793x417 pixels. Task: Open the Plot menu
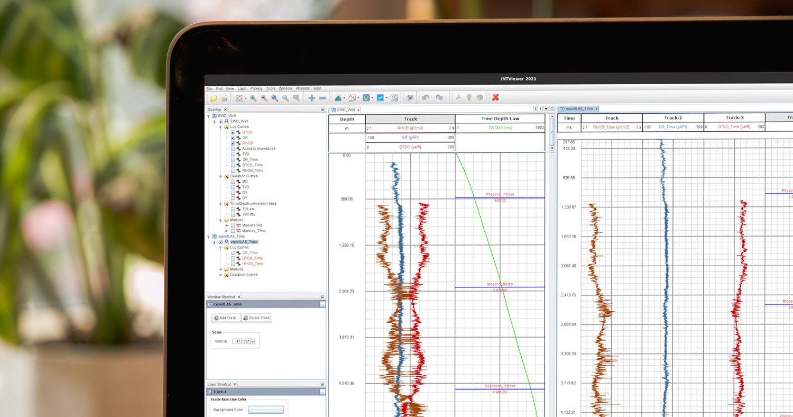pyautogui.click(x=219, y=88)
